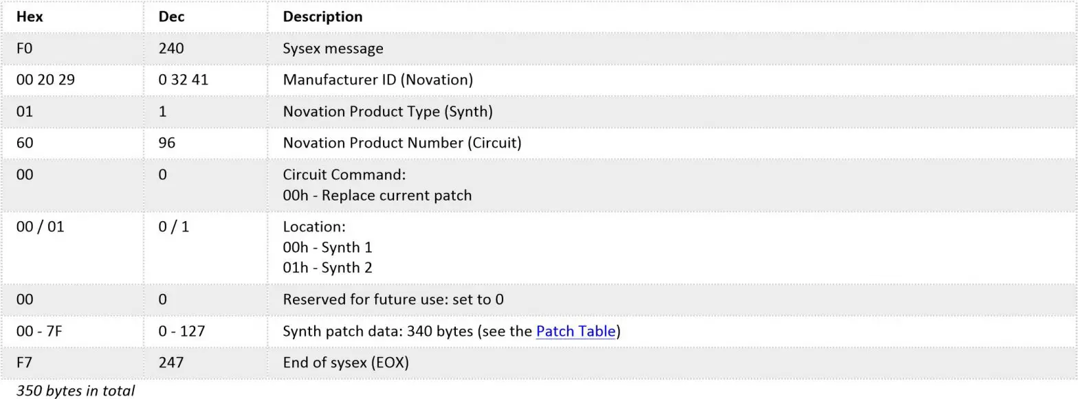The image size is (1078, 399).
Task: Click the 01h - Synth 2 line
Action: point(327,268)
